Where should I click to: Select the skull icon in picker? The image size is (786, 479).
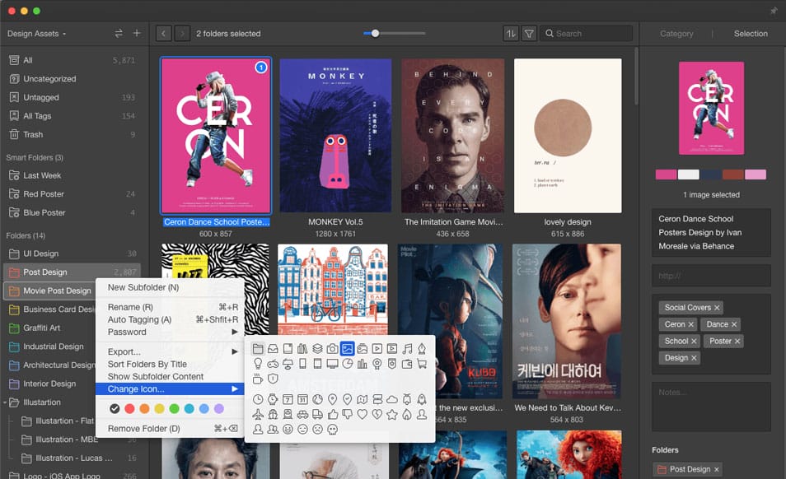click(332, 429)
